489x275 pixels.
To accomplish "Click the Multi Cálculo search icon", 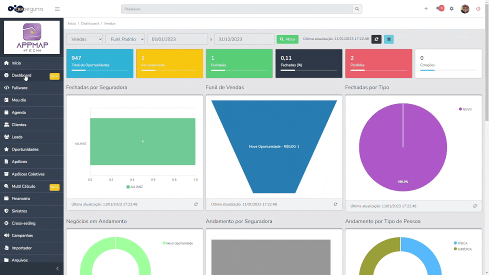I will click(6, 186).
